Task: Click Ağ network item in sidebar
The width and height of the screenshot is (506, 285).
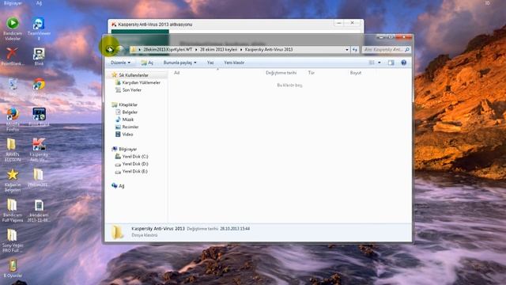Action: (x=118, y=186)
